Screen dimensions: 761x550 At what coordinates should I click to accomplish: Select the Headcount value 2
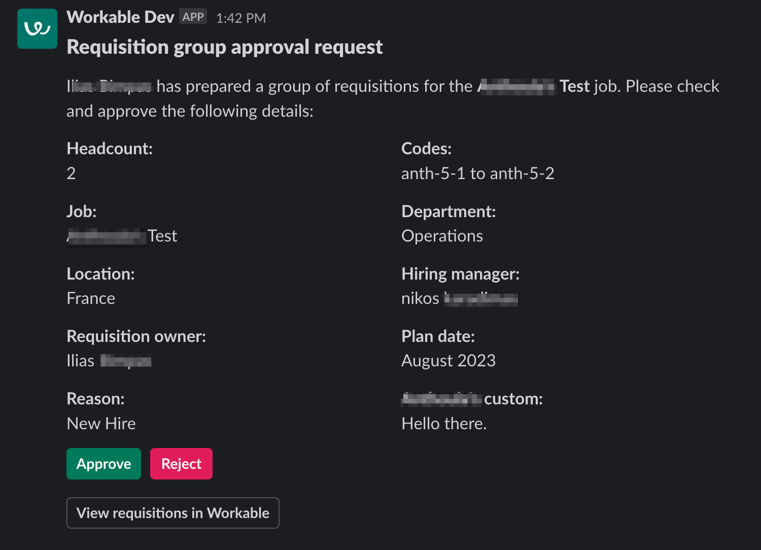71,174
